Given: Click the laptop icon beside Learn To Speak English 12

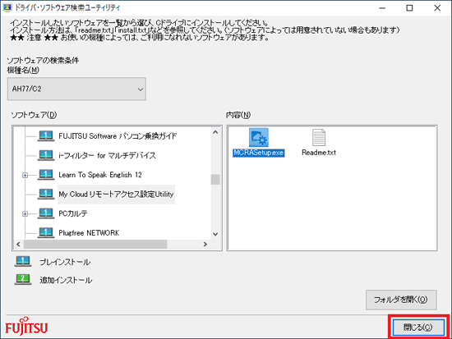Looking at the screenshot, I should pos(46,175).
